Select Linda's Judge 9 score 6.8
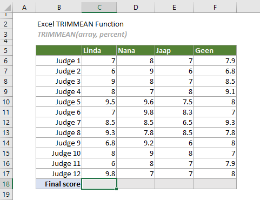Screen dimensions: 260x200 99,143
